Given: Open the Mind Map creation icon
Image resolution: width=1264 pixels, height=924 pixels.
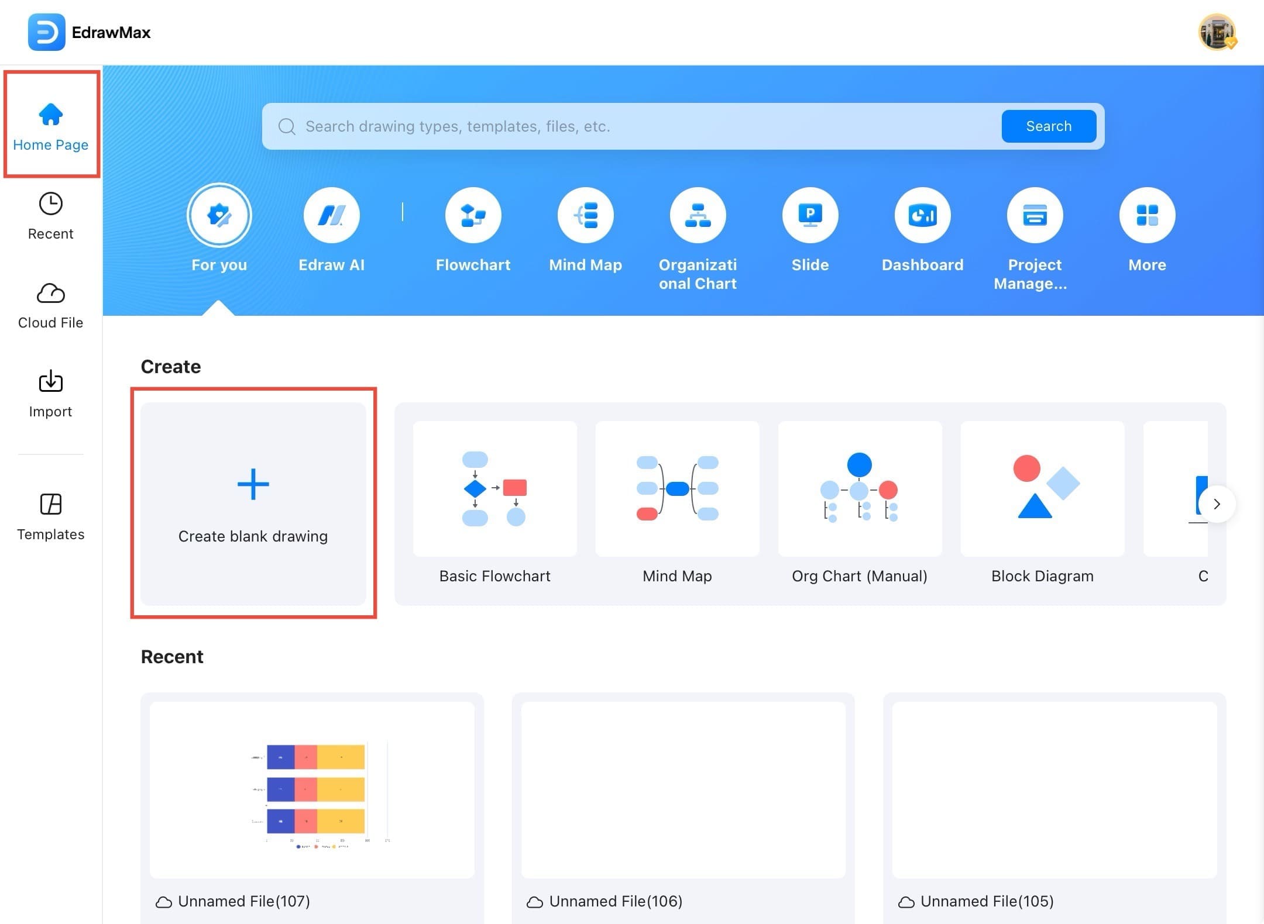Looking at the screenshot, I should pos(585,215).
